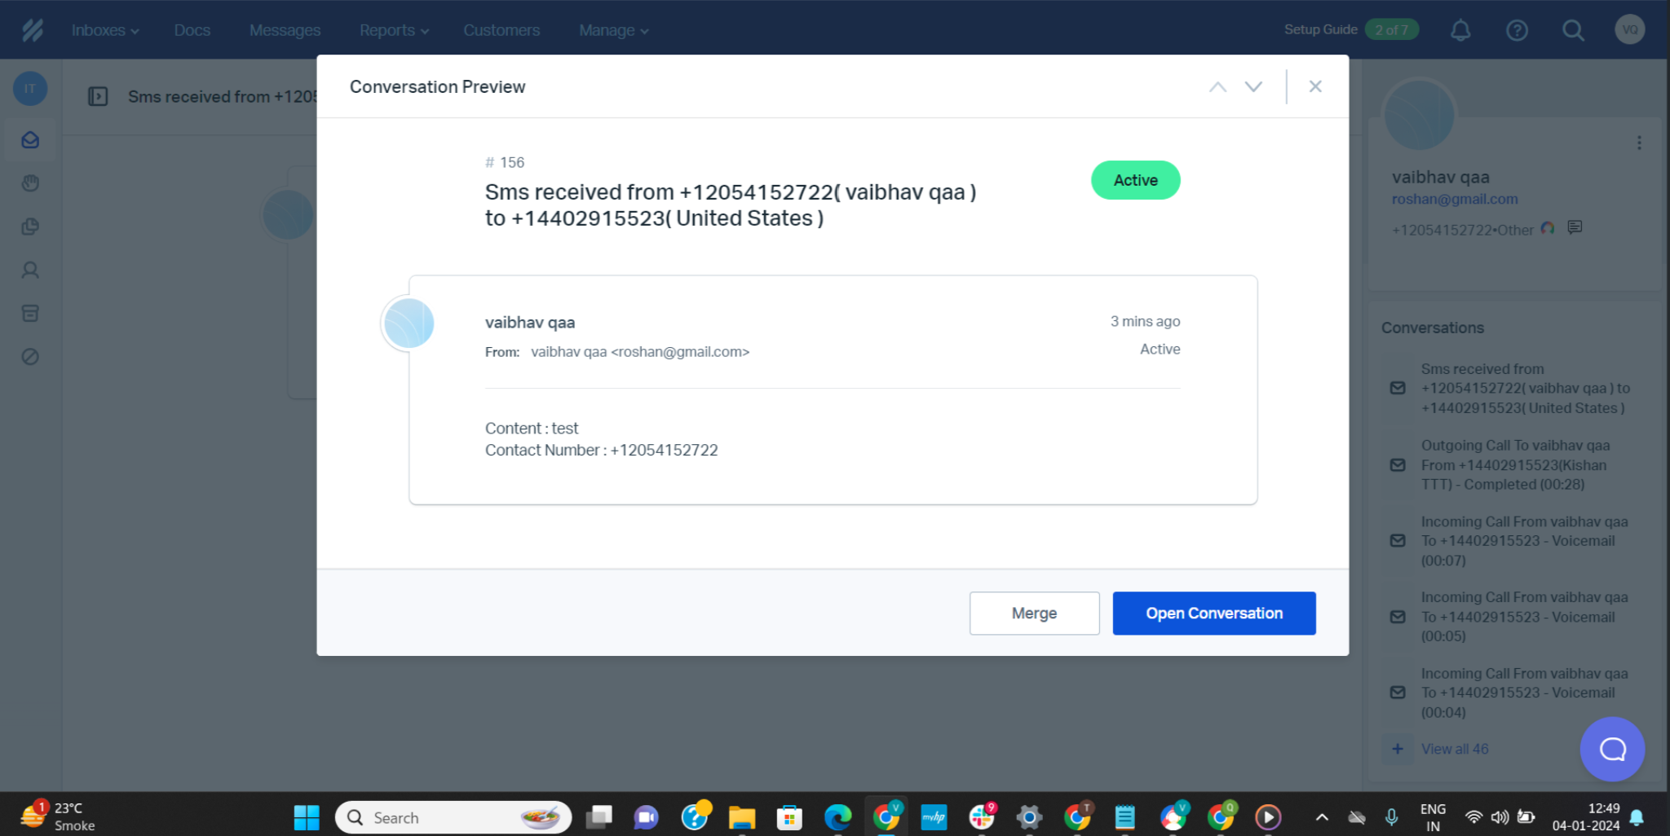The height and width of the screenshot is (836, 1670).
Task: Go to previous conversation with up chevron
Action: [x=1217, y=86]
